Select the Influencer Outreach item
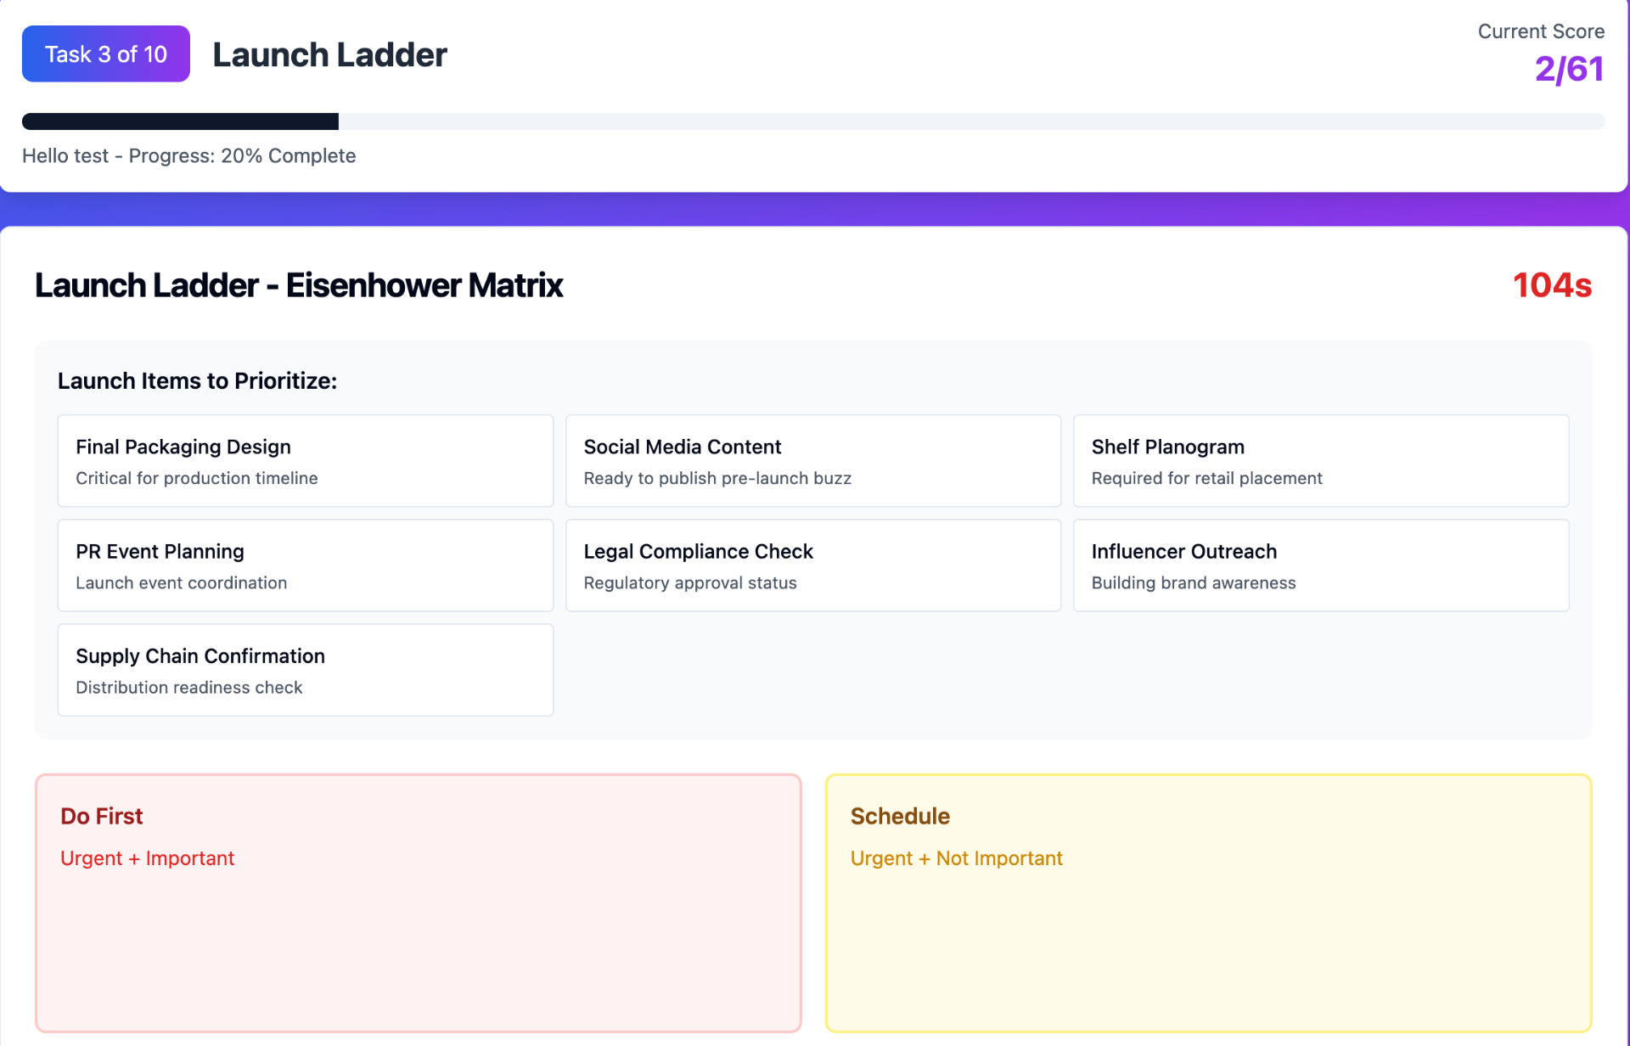1630x1046 pixels. click(x=1320, y=565)
